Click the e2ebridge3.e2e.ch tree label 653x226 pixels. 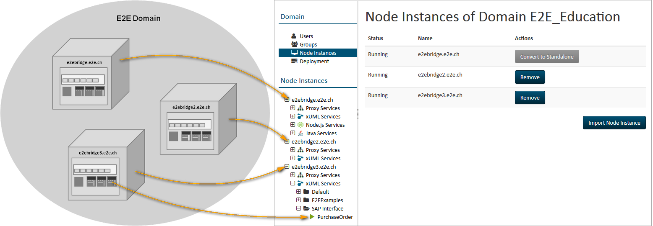pos(313,167)
